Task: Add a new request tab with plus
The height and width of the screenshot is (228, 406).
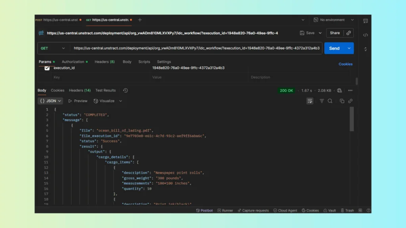Action: 140,20
